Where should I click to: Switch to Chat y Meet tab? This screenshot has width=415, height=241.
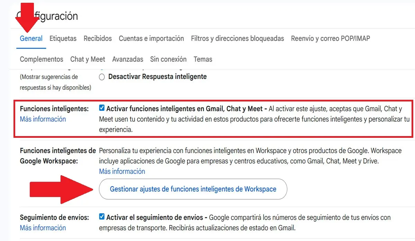pos(87,59)
